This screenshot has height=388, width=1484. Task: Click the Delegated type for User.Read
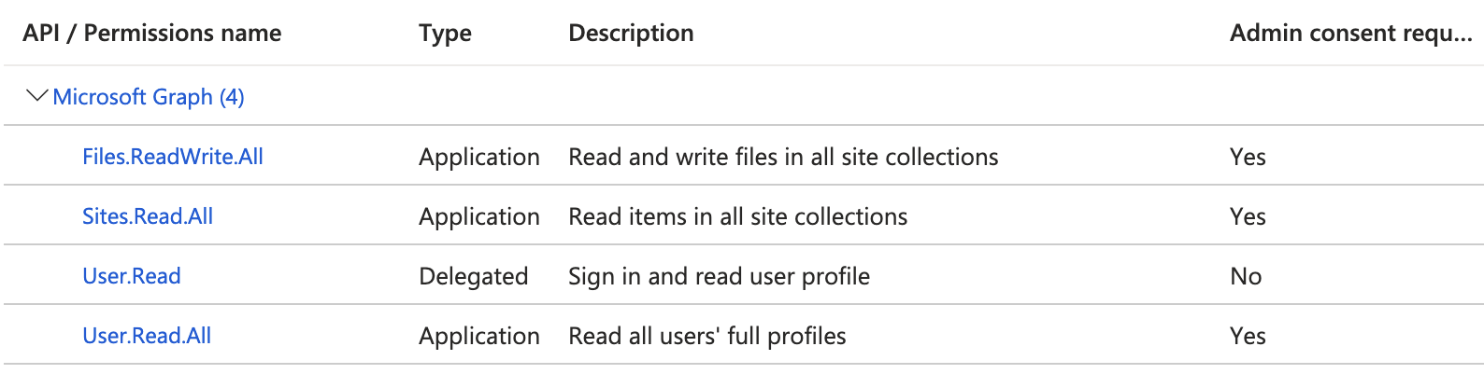coord(474,276)
